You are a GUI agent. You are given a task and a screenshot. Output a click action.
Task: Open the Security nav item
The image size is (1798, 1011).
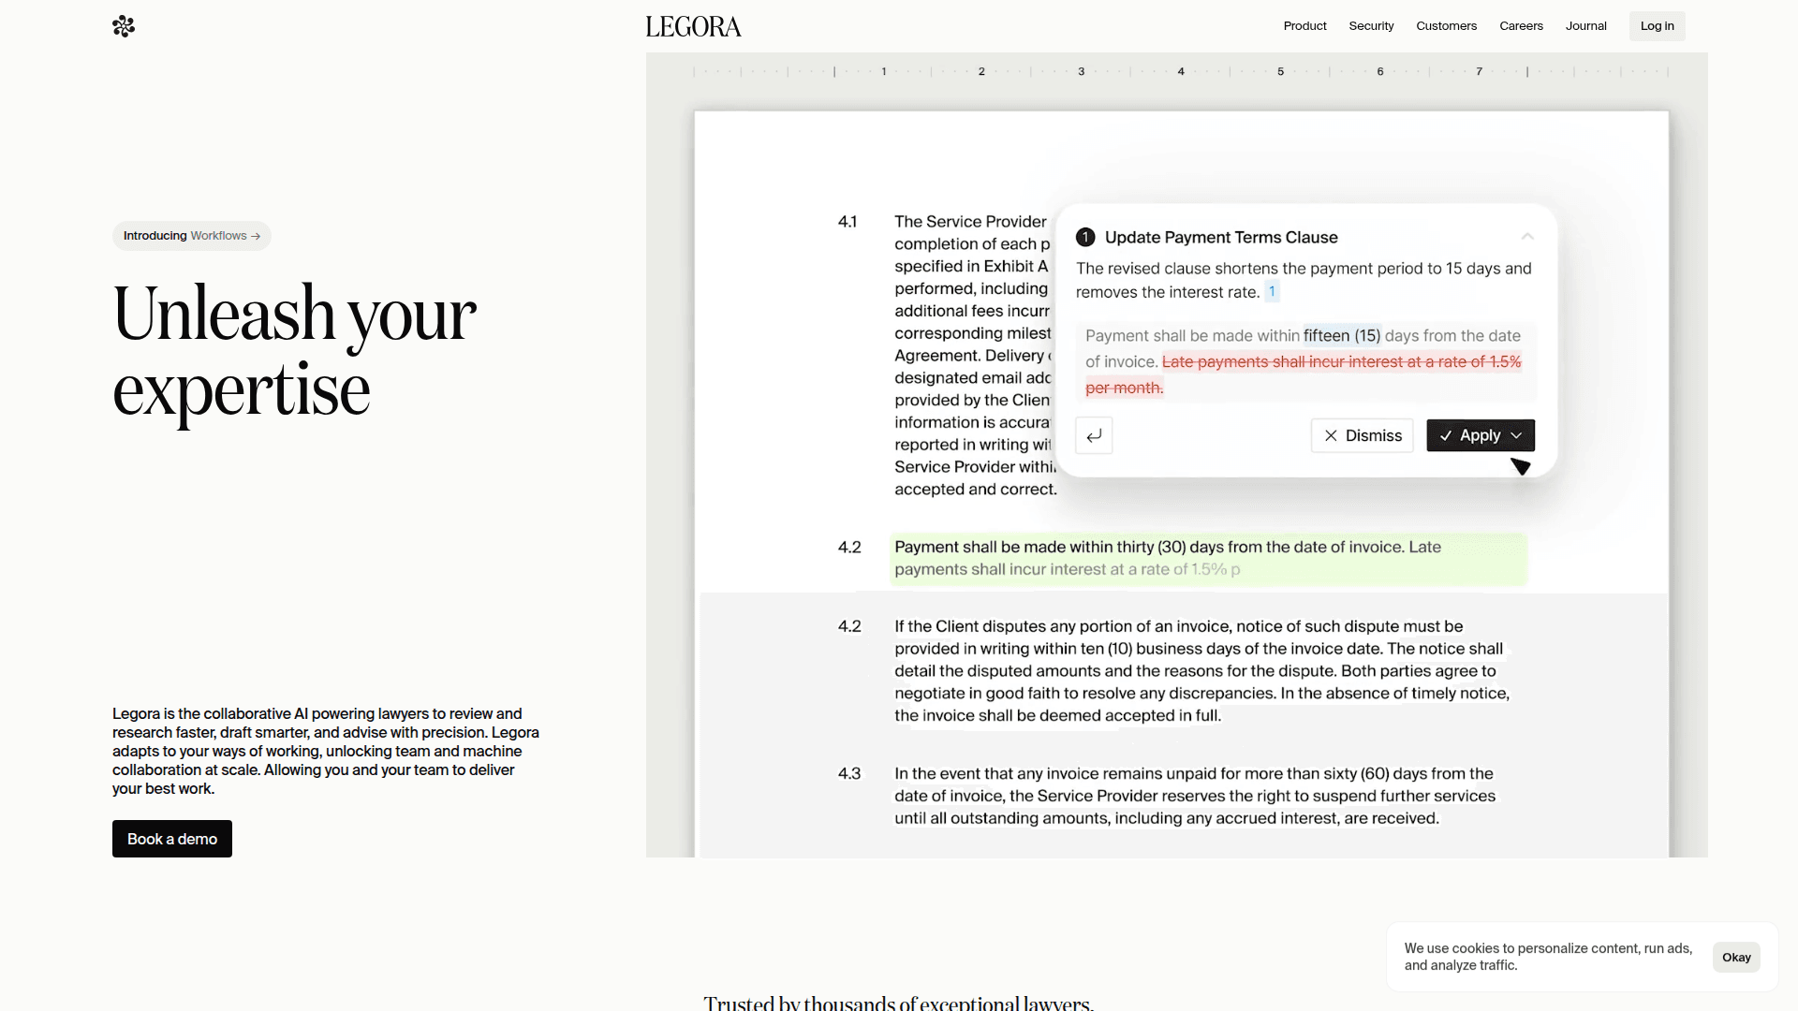[x=1371, y=26]
